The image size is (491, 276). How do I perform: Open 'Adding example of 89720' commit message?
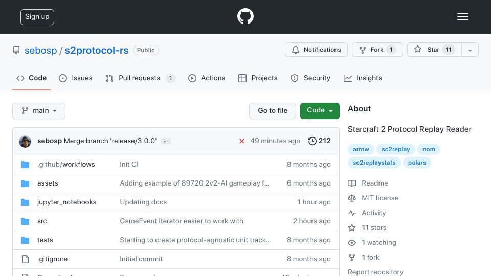point(194,183)
